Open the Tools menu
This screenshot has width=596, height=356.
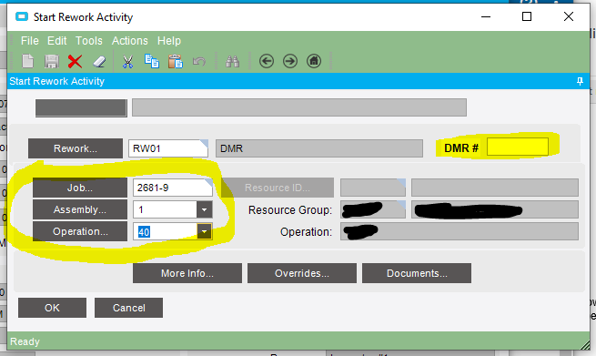pyautogui.click(x=89, y=41)
